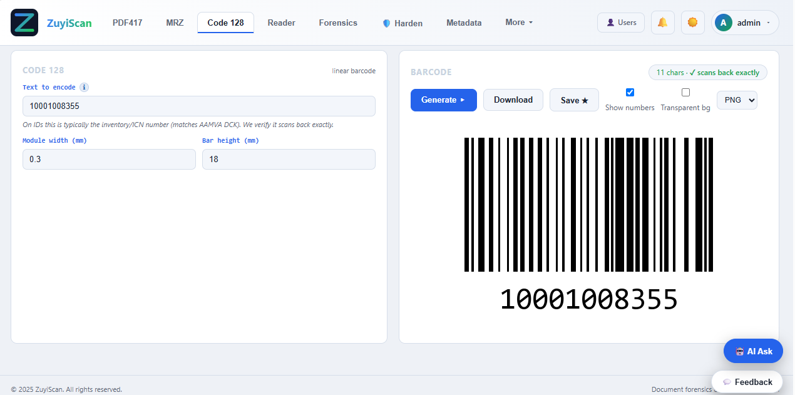Screen dimensions: 795x395
Task: Click the Module width input
Action: [x=109, y=159]
